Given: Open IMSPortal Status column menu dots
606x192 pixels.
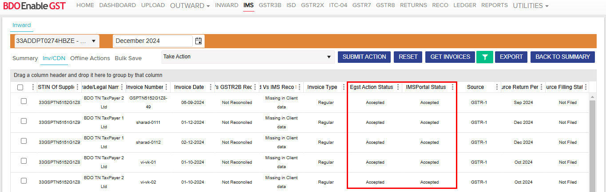Looking at the screenshot, I should (452, 87).
